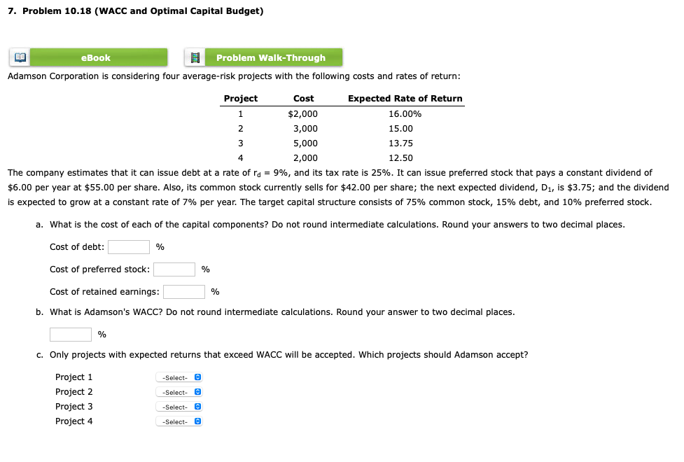
Task: Click the blue arrow on Project 1 selector
Action: coord(197,377)
